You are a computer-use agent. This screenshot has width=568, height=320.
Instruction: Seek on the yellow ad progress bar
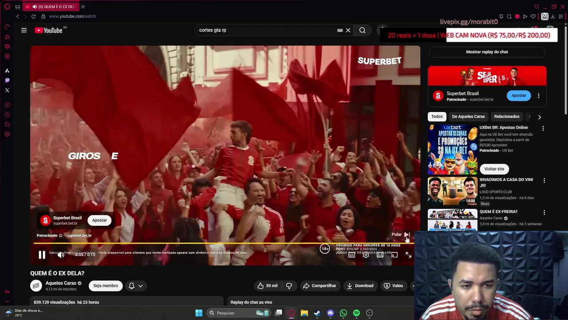224,244
